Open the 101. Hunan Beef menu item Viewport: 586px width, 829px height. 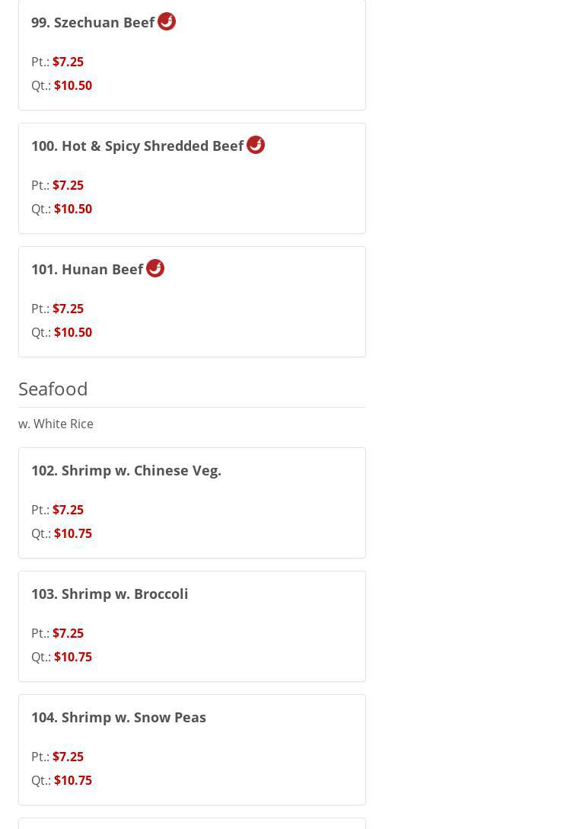87,269
